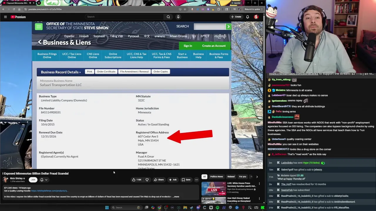Select the All chip

(x=204, y=177)
